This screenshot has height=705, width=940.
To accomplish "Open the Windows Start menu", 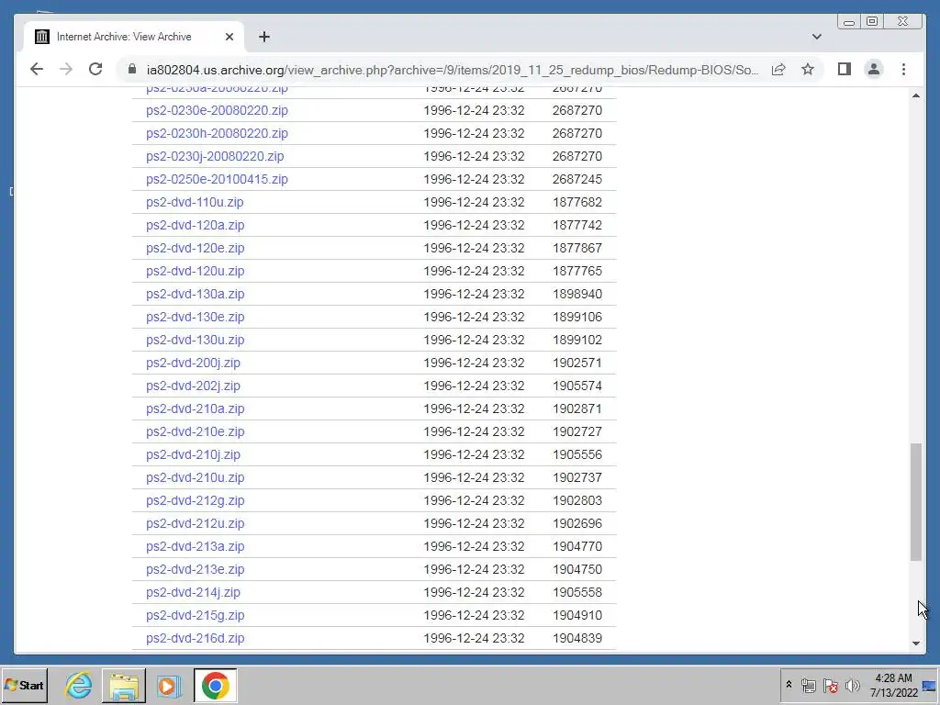I will pyautogui.click(x=25, y=685).
